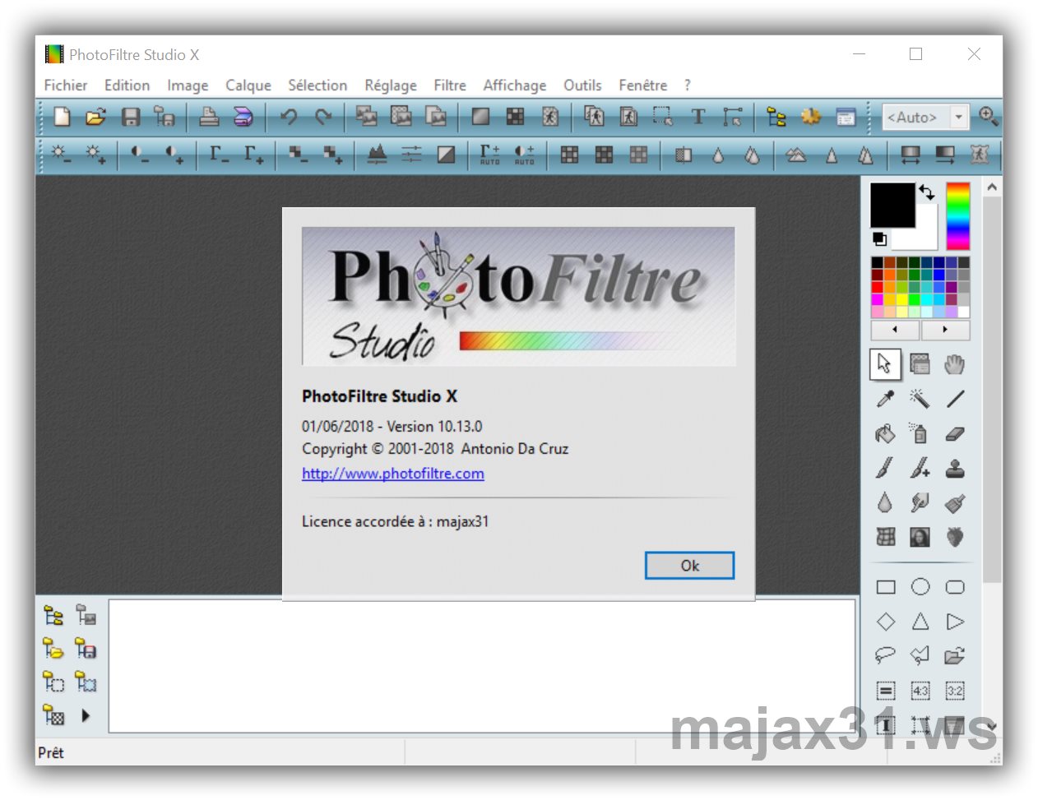This screenshot has width=1038, height=800.
Task: Click the white background color swatch
Action: 924,237
